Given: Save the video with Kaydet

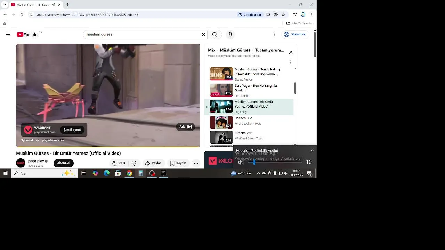Looking at the screenshot, I should coord(178,163).
